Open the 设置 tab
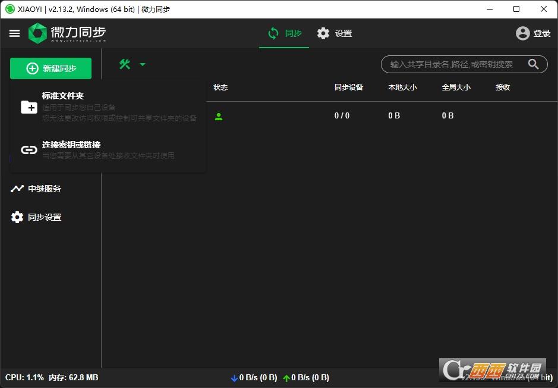The height and width of the screenshot is (388, 558). [334, 33]
